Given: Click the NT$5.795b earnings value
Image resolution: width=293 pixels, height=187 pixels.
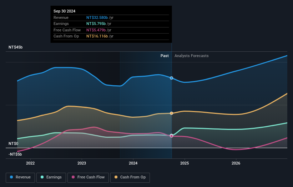Looking at the screenshot, I should [x=96, y=24].
